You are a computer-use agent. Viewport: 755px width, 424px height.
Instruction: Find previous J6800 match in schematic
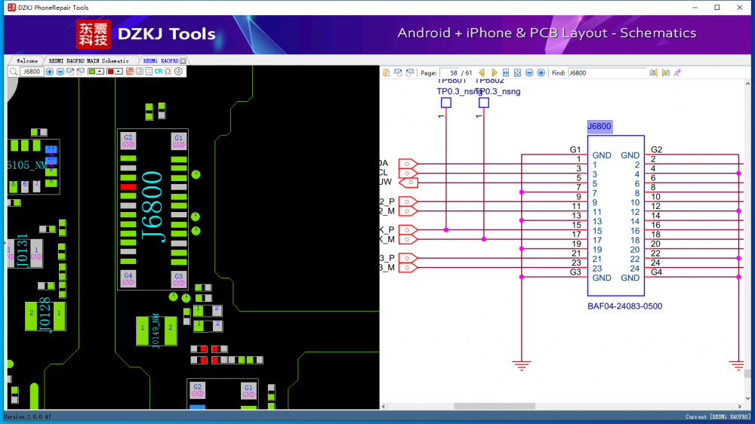point(654,73)
